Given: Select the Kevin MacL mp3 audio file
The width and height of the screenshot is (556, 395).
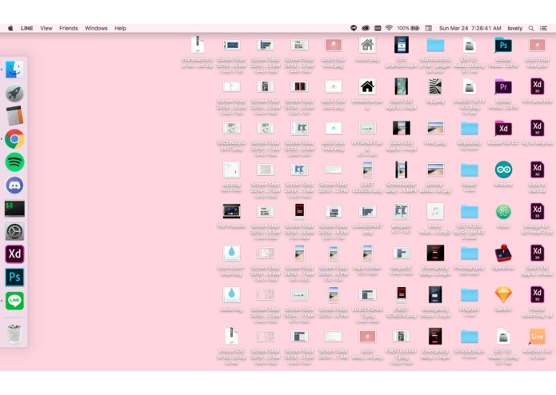Looking at the screenshot, I should 435,212.
